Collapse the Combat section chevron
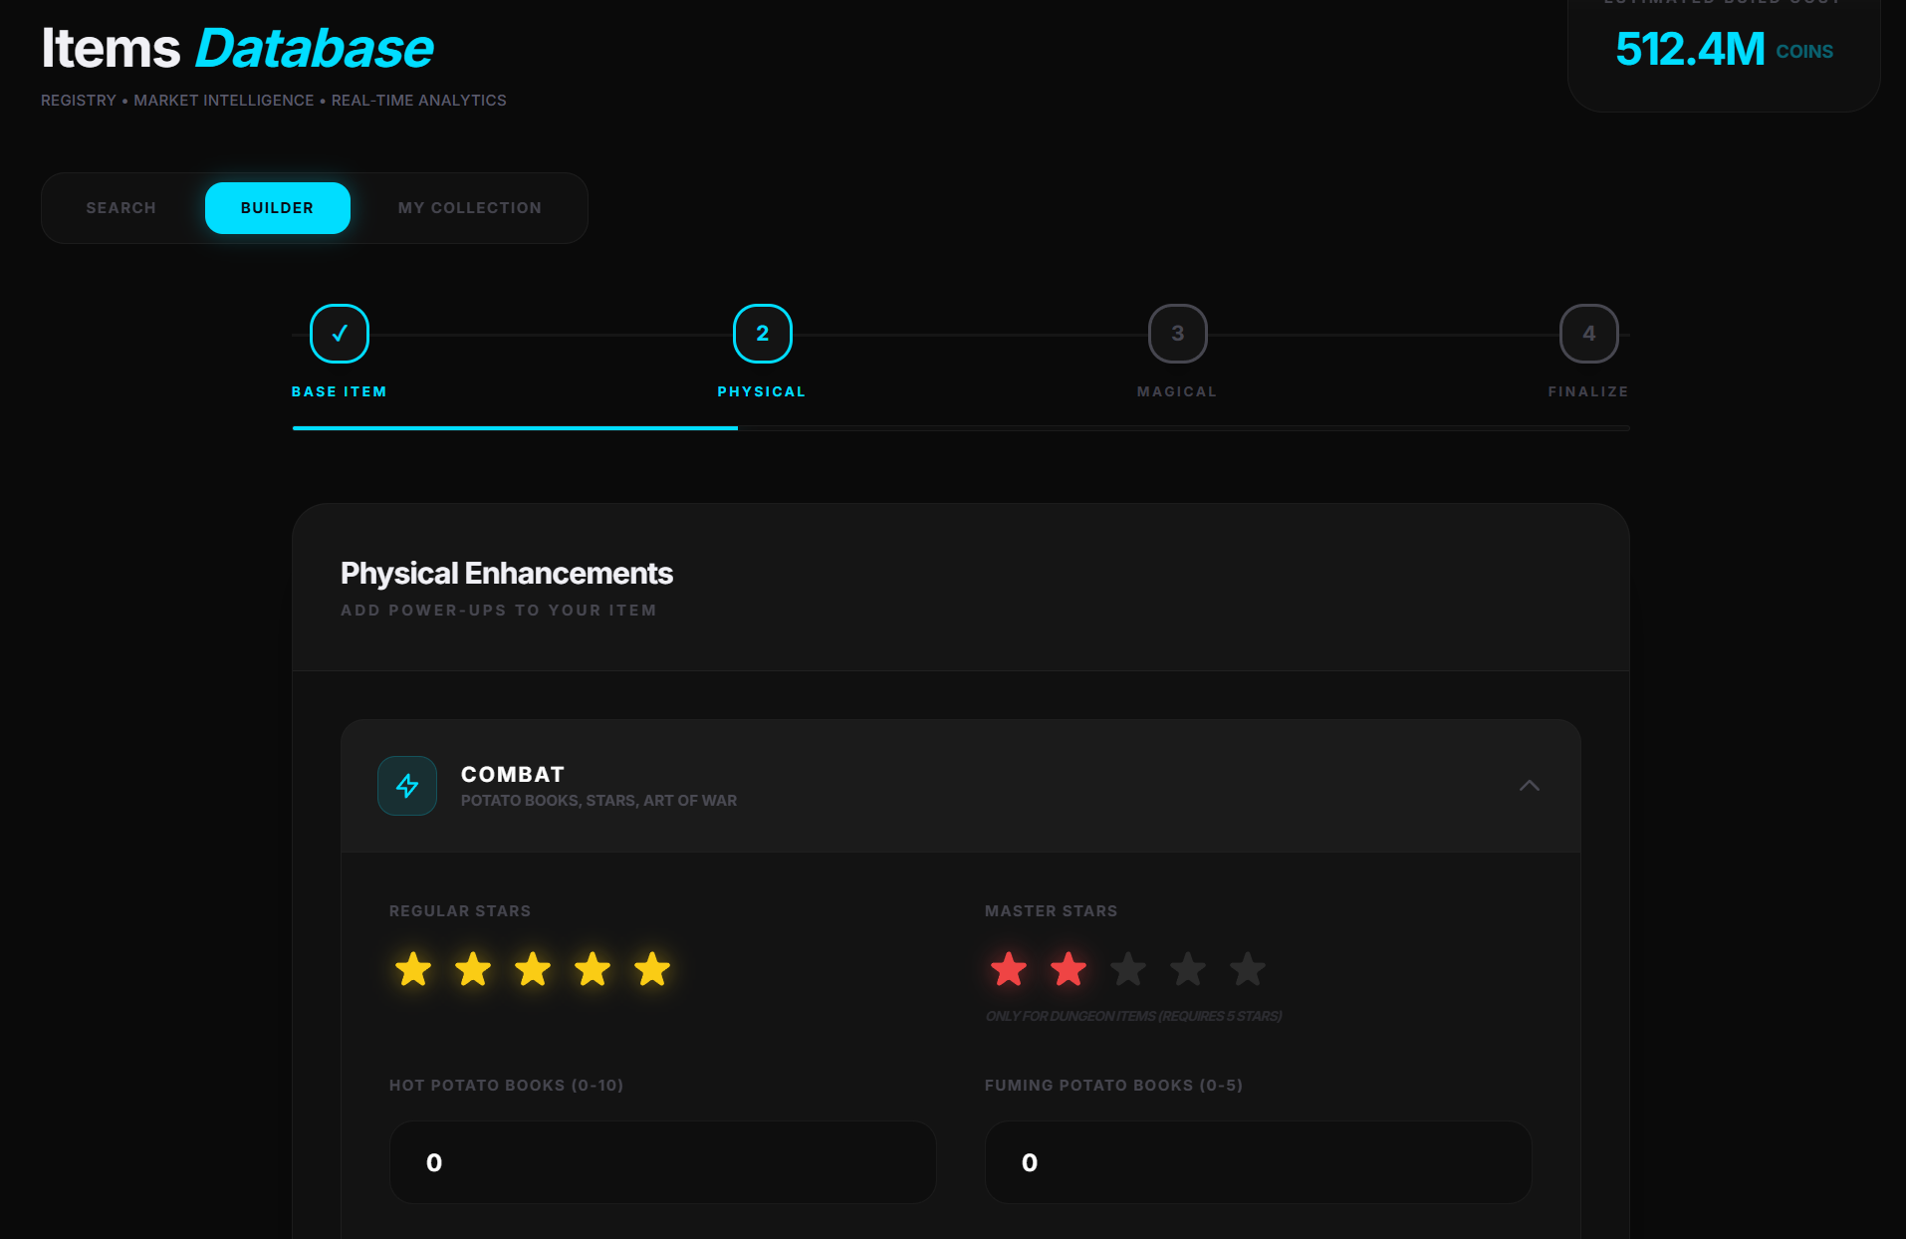 1530,786
